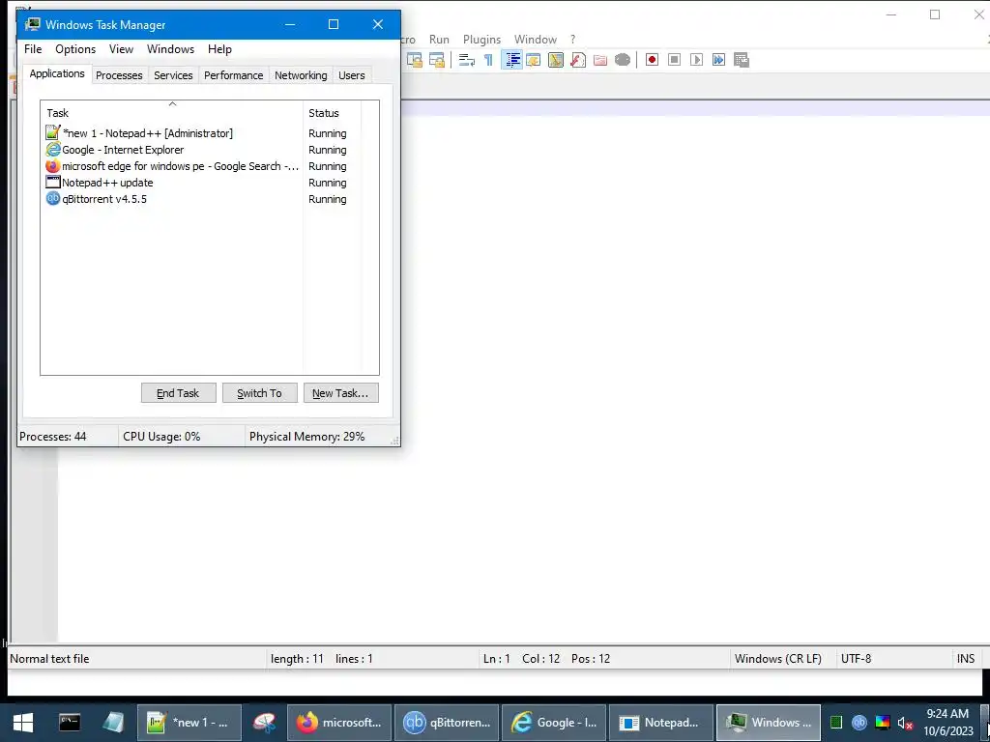This screenshot has height=742, width=990.
Task: Select the Applications tab
Action: tap(57, 73)
